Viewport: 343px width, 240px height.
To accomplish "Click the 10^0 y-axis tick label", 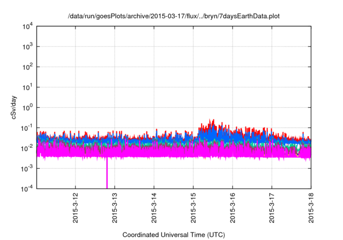I will pyautogui.click(x=27, y=108).
